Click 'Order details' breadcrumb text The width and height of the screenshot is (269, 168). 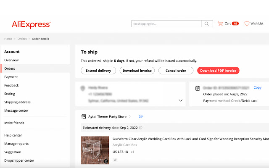pyautogui.click(x=40, y=39)
